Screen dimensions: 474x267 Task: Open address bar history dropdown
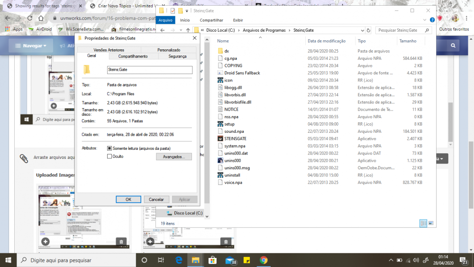362,30
